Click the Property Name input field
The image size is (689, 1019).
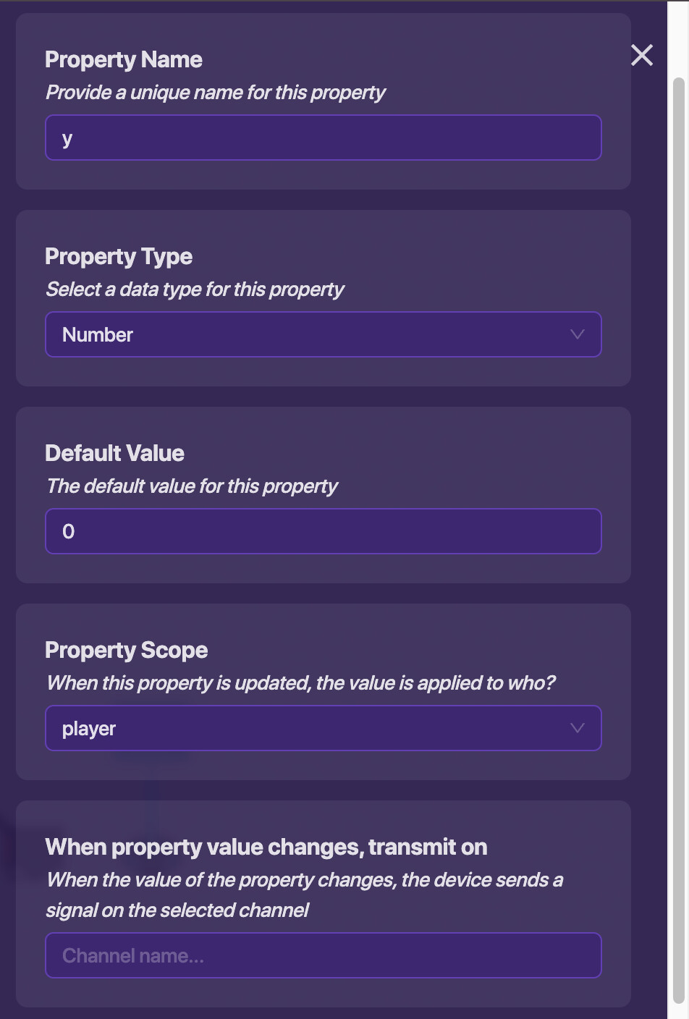(x=323, y=138)
